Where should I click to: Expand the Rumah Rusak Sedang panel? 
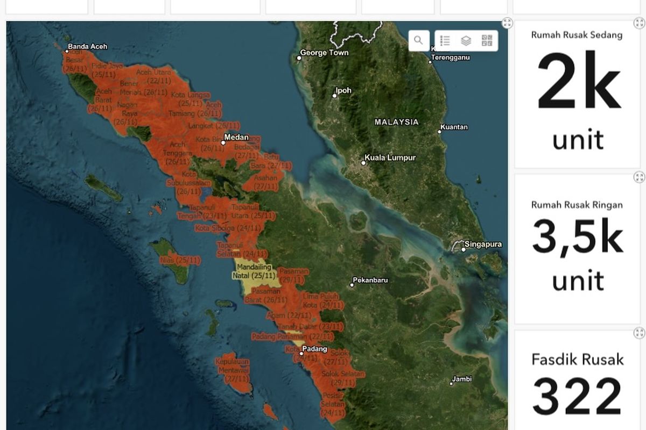coord(640,24)
